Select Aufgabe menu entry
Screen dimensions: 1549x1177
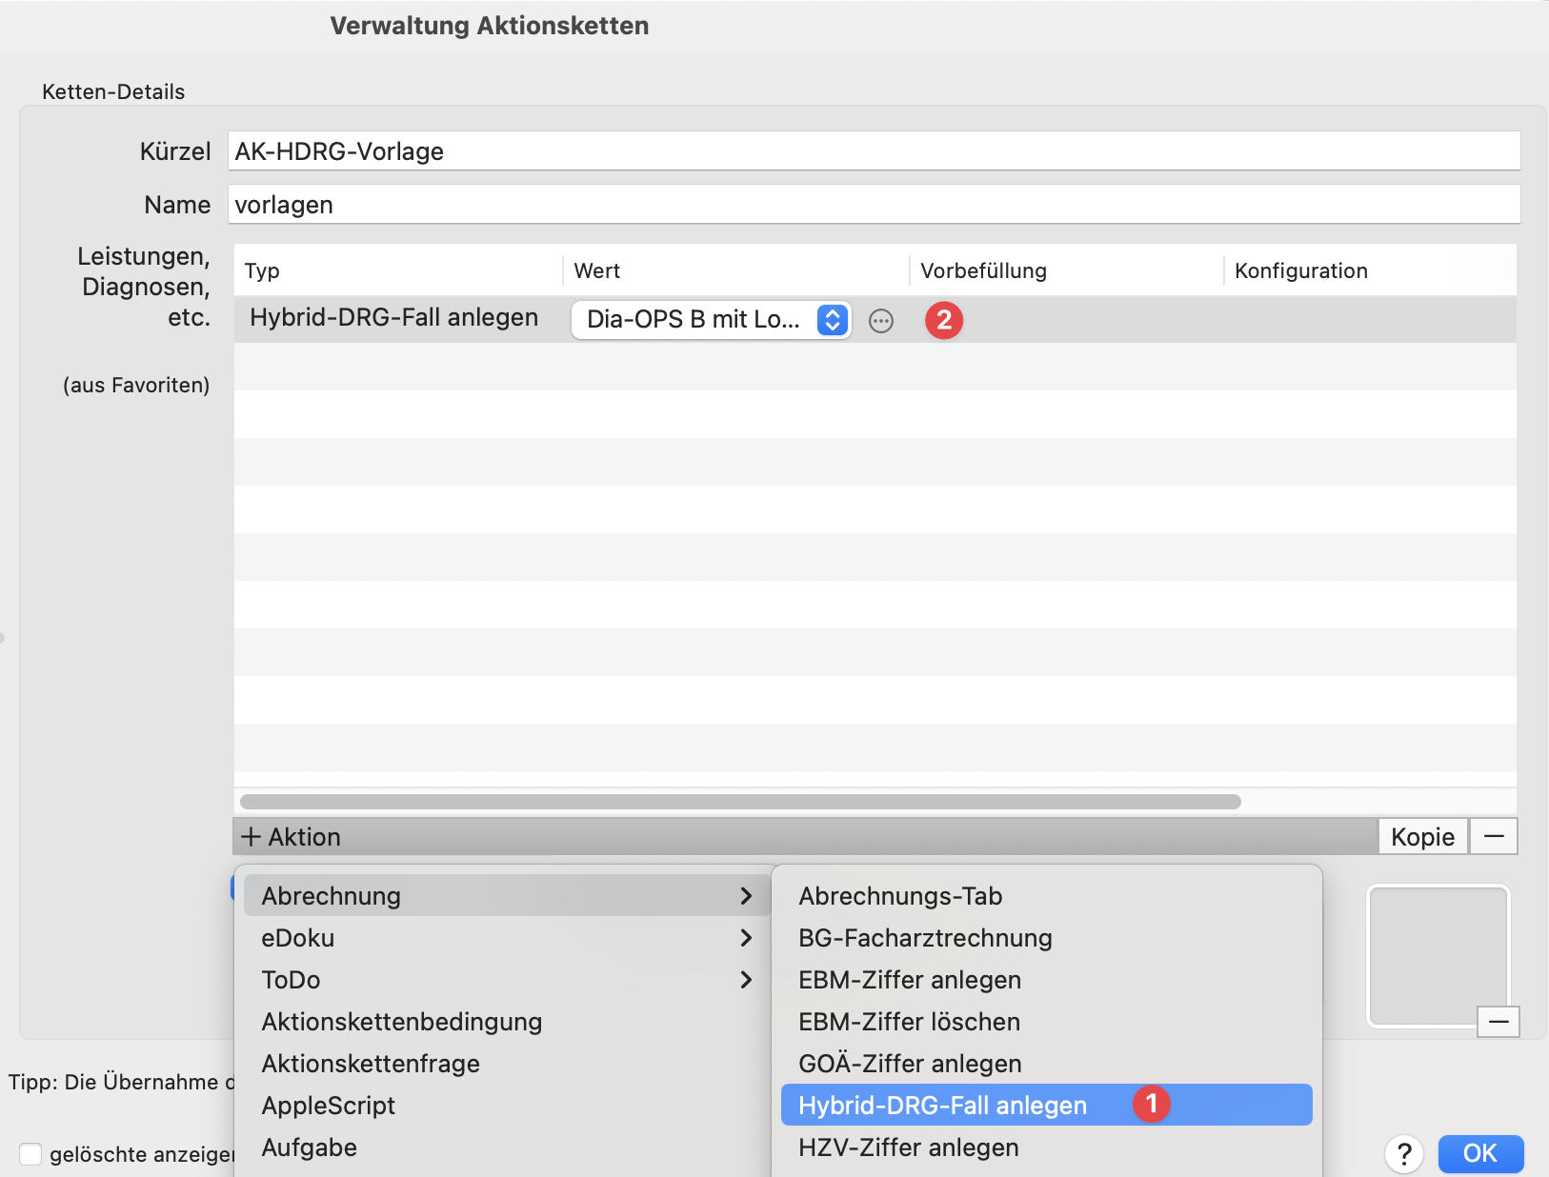(507, 1147)
